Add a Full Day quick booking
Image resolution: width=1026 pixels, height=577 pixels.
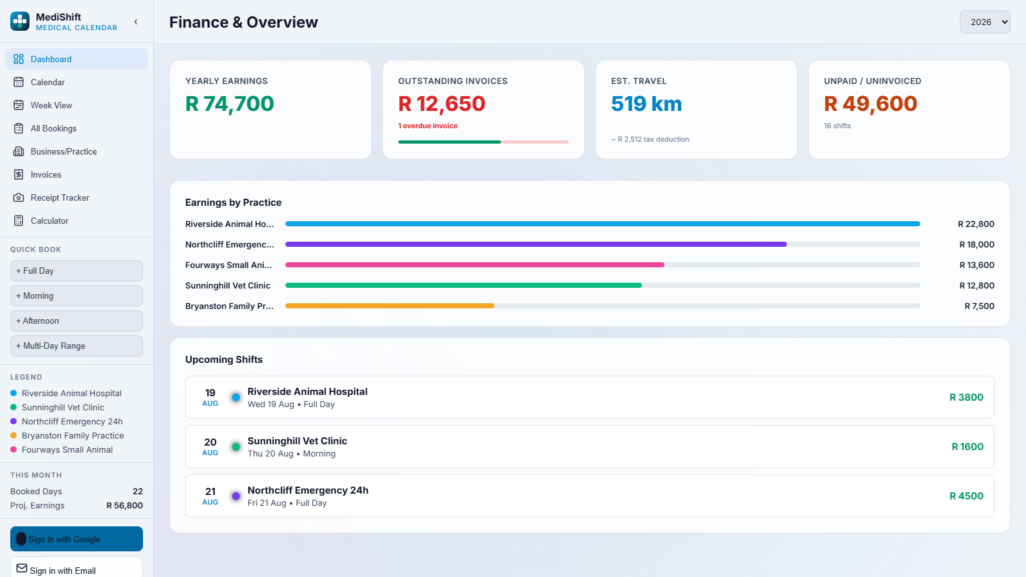[x=76, y=271]
